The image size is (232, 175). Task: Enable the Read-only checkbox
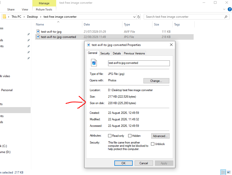pos(110,136)
